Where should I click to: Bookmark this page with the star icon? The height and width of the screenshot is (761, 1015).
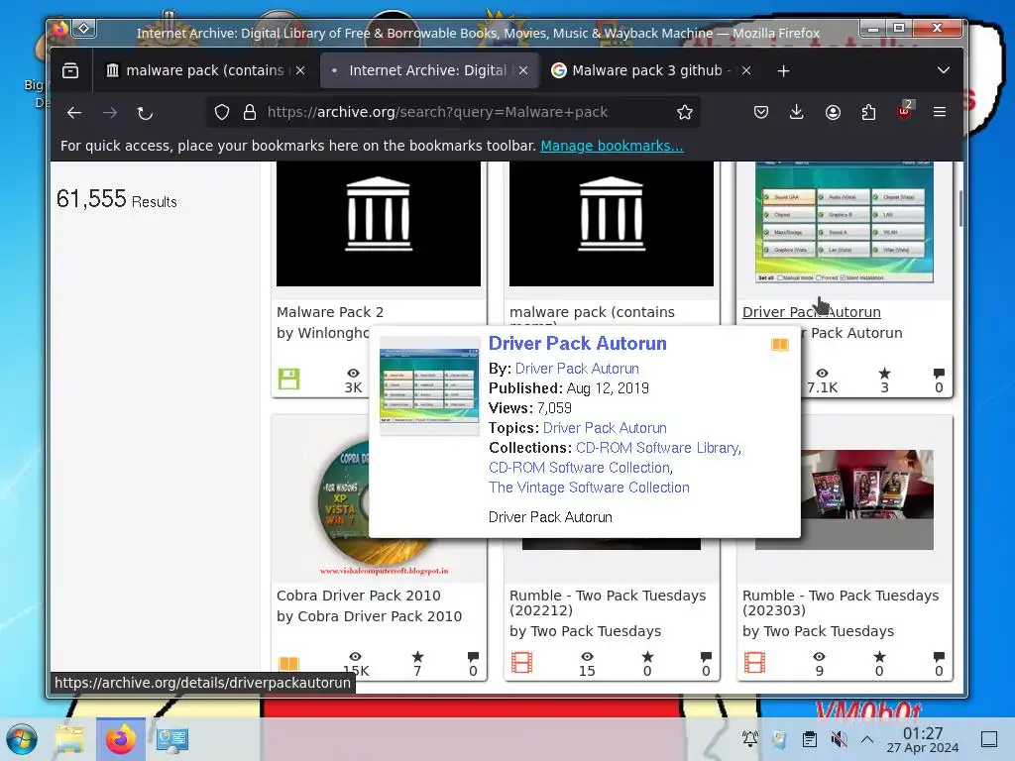[x=684, y=112]
